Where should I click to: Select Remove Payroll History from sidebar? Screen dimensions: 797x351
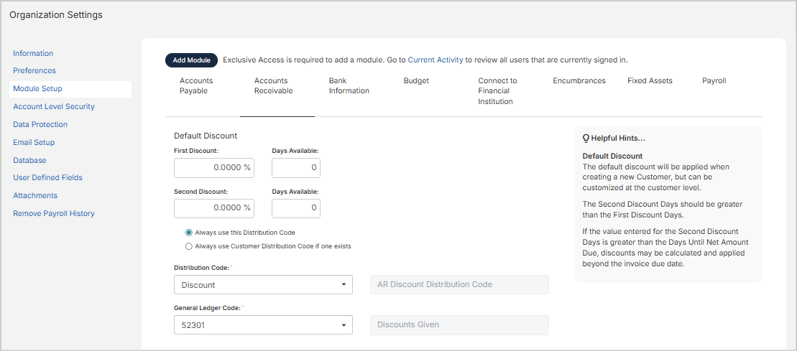pos(54,213)
